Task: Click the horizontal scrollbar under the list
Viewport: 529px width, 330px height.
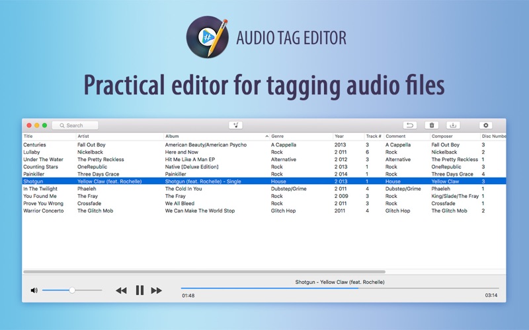Action: 204,272
